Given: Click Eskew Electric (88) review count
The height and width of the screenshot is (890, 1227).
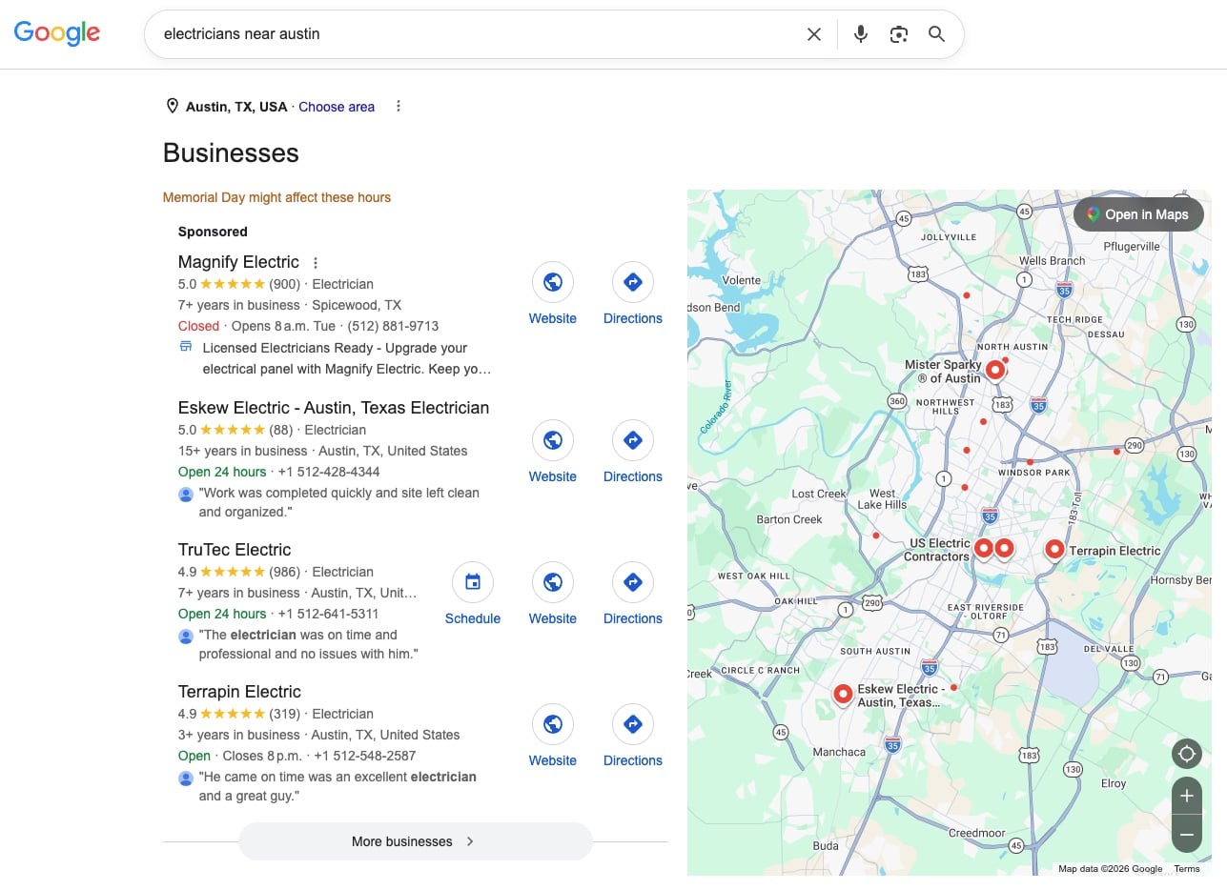Looking at the screenshot, I should tap(281, 430).
